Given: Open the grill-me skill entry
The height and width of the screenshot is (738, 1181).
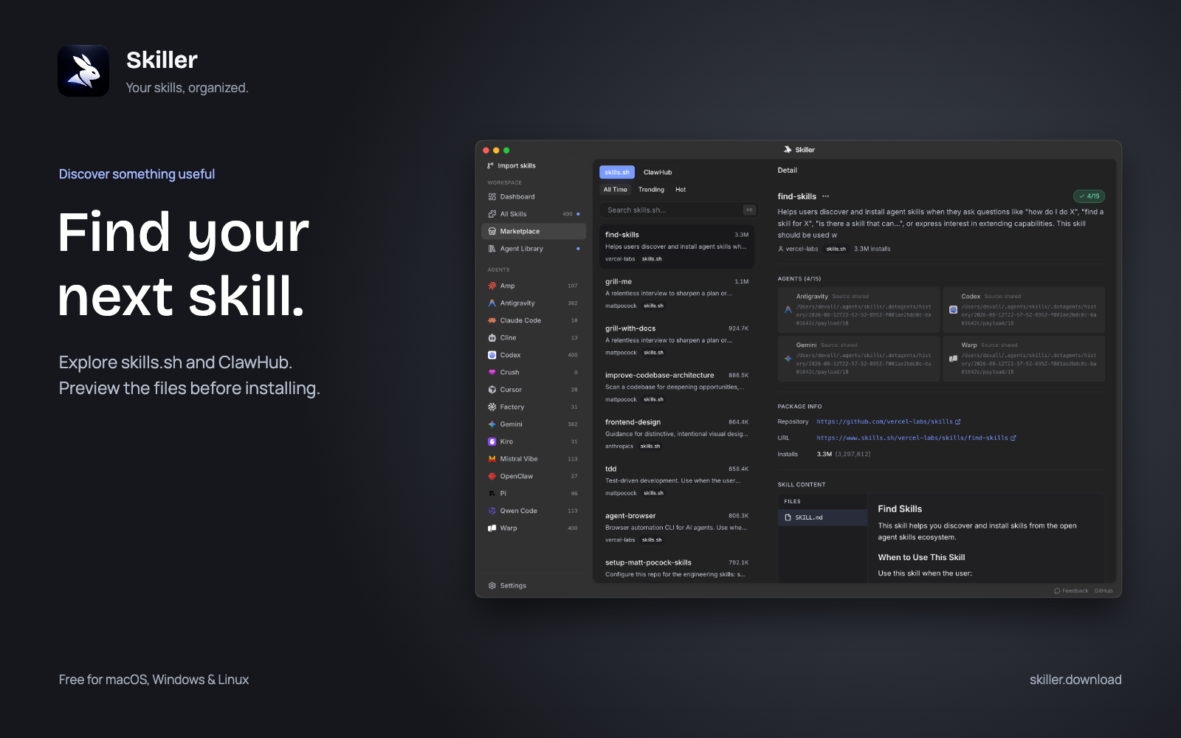Looking at the screenshot, I should point(677,293).
